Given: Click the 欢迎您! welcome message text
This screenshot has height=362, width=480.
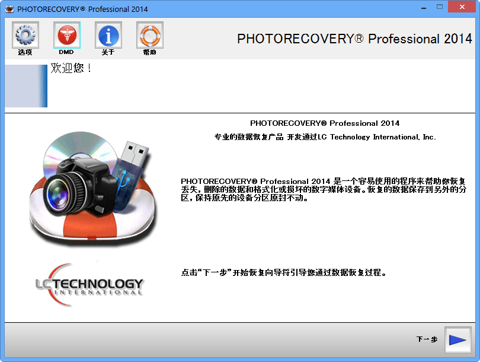Looking at the screenshot, I should tap(68, 68).
